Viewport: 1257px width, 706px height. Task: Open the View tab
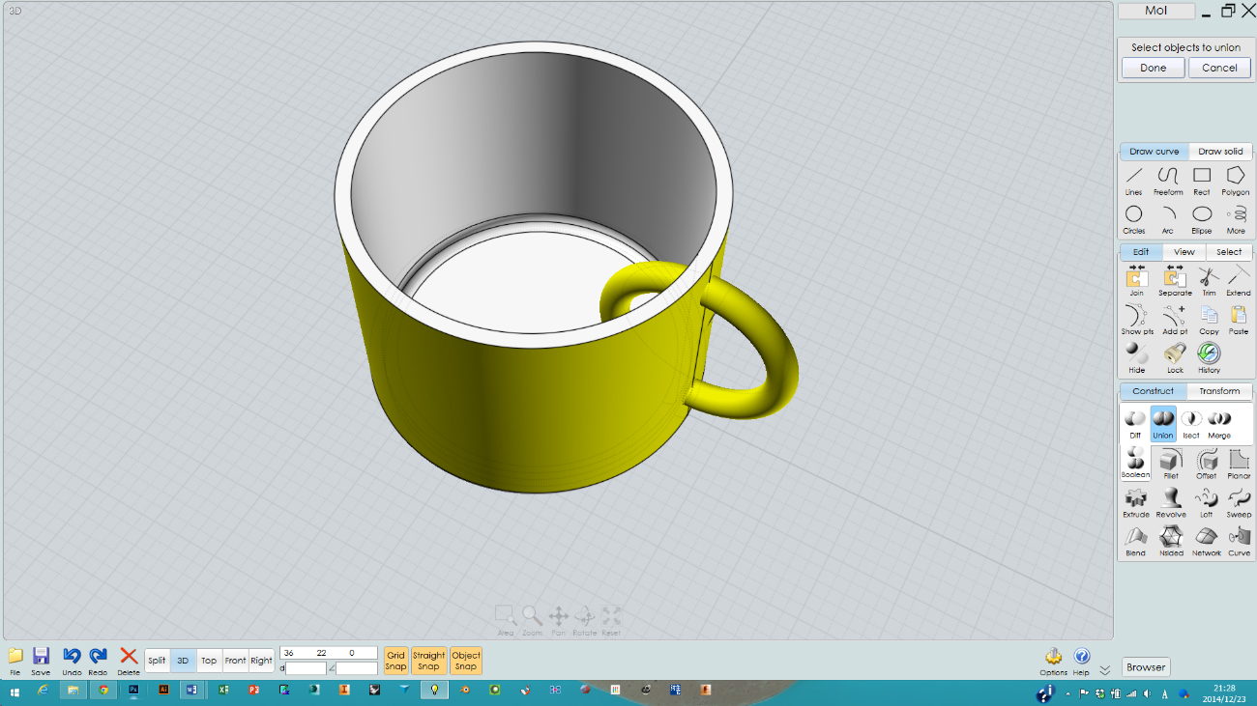coord(1184,252)
